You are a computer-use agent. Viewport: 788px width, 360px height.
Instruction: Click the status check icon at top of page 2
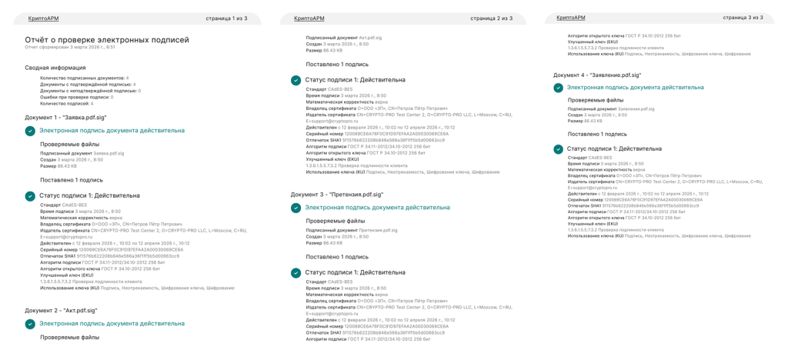click(295, 79)
